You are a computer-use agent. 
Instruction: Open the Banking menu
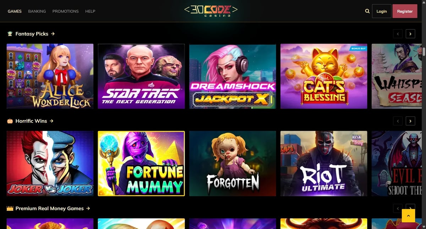click(x=37, y=11)
